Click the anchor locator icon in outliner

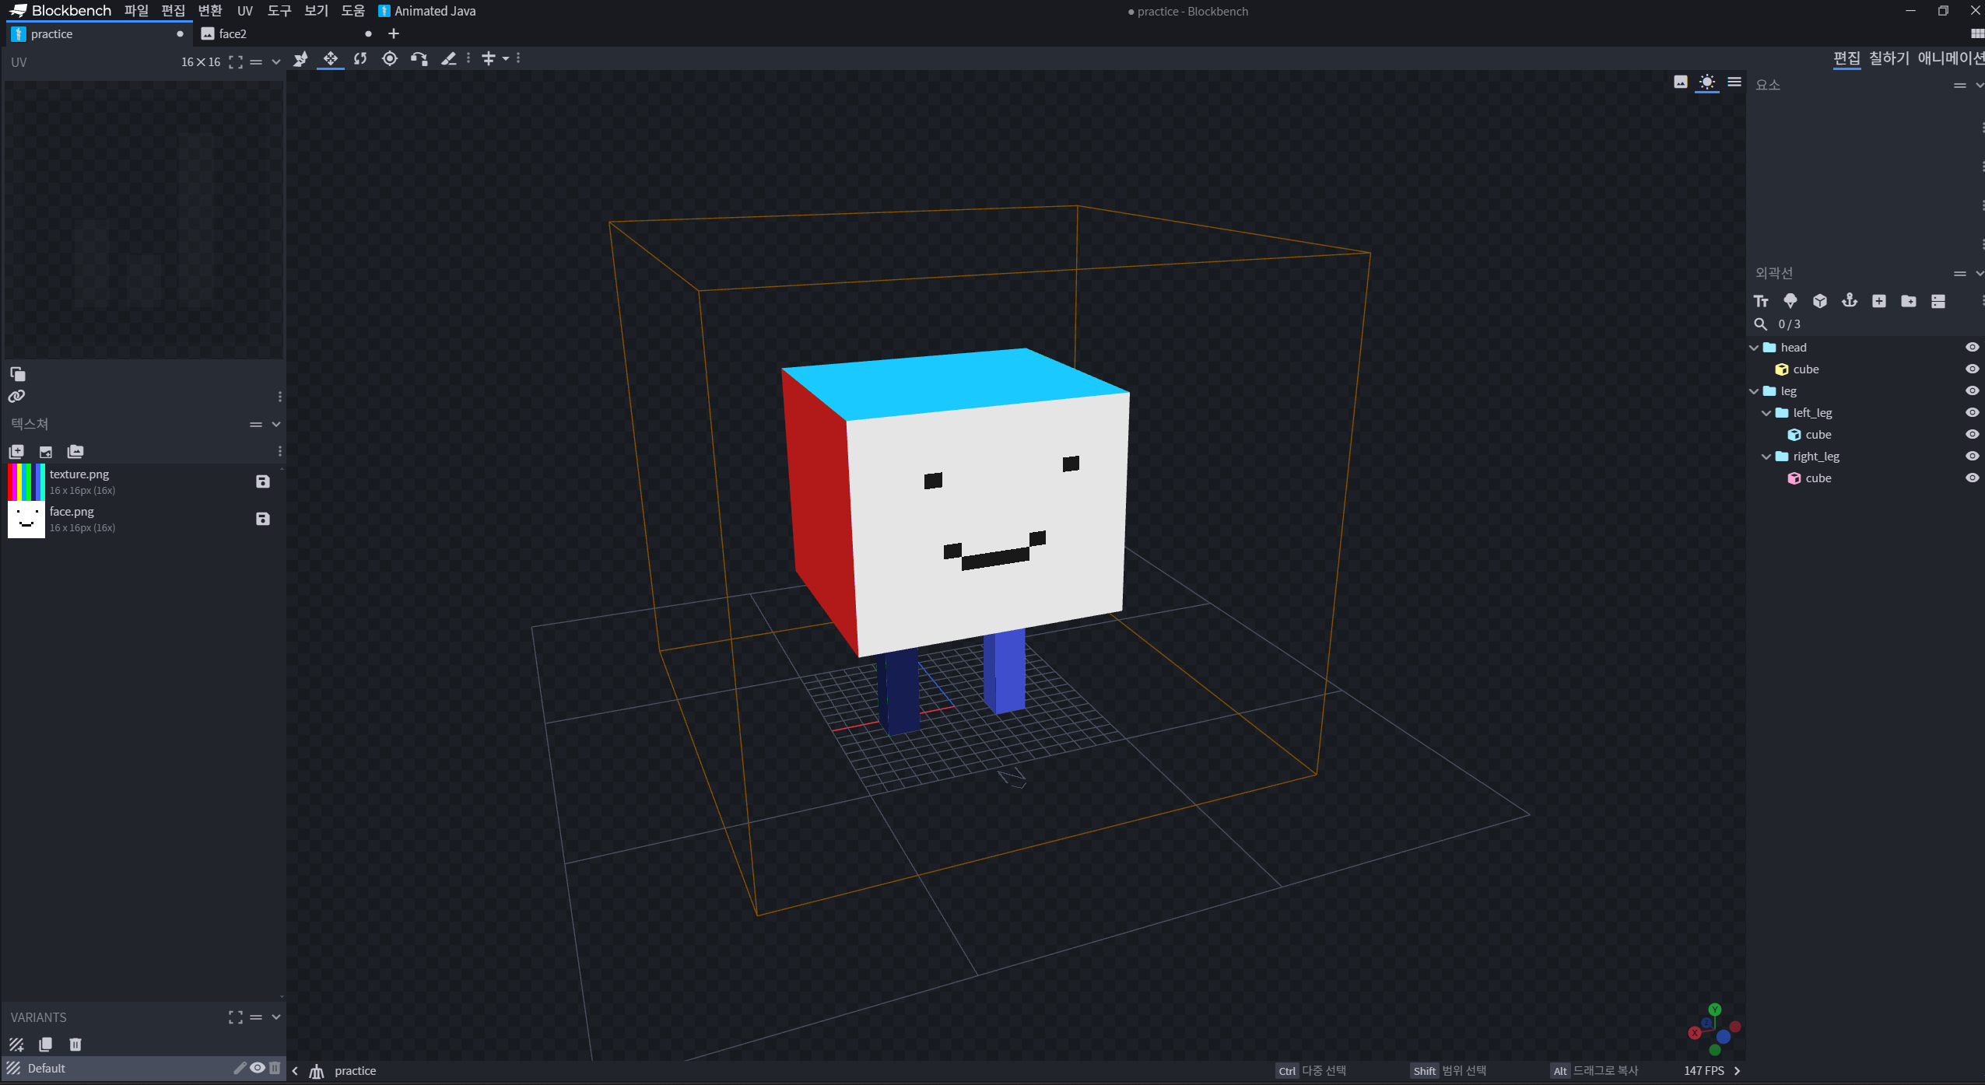coord(1850,301)
